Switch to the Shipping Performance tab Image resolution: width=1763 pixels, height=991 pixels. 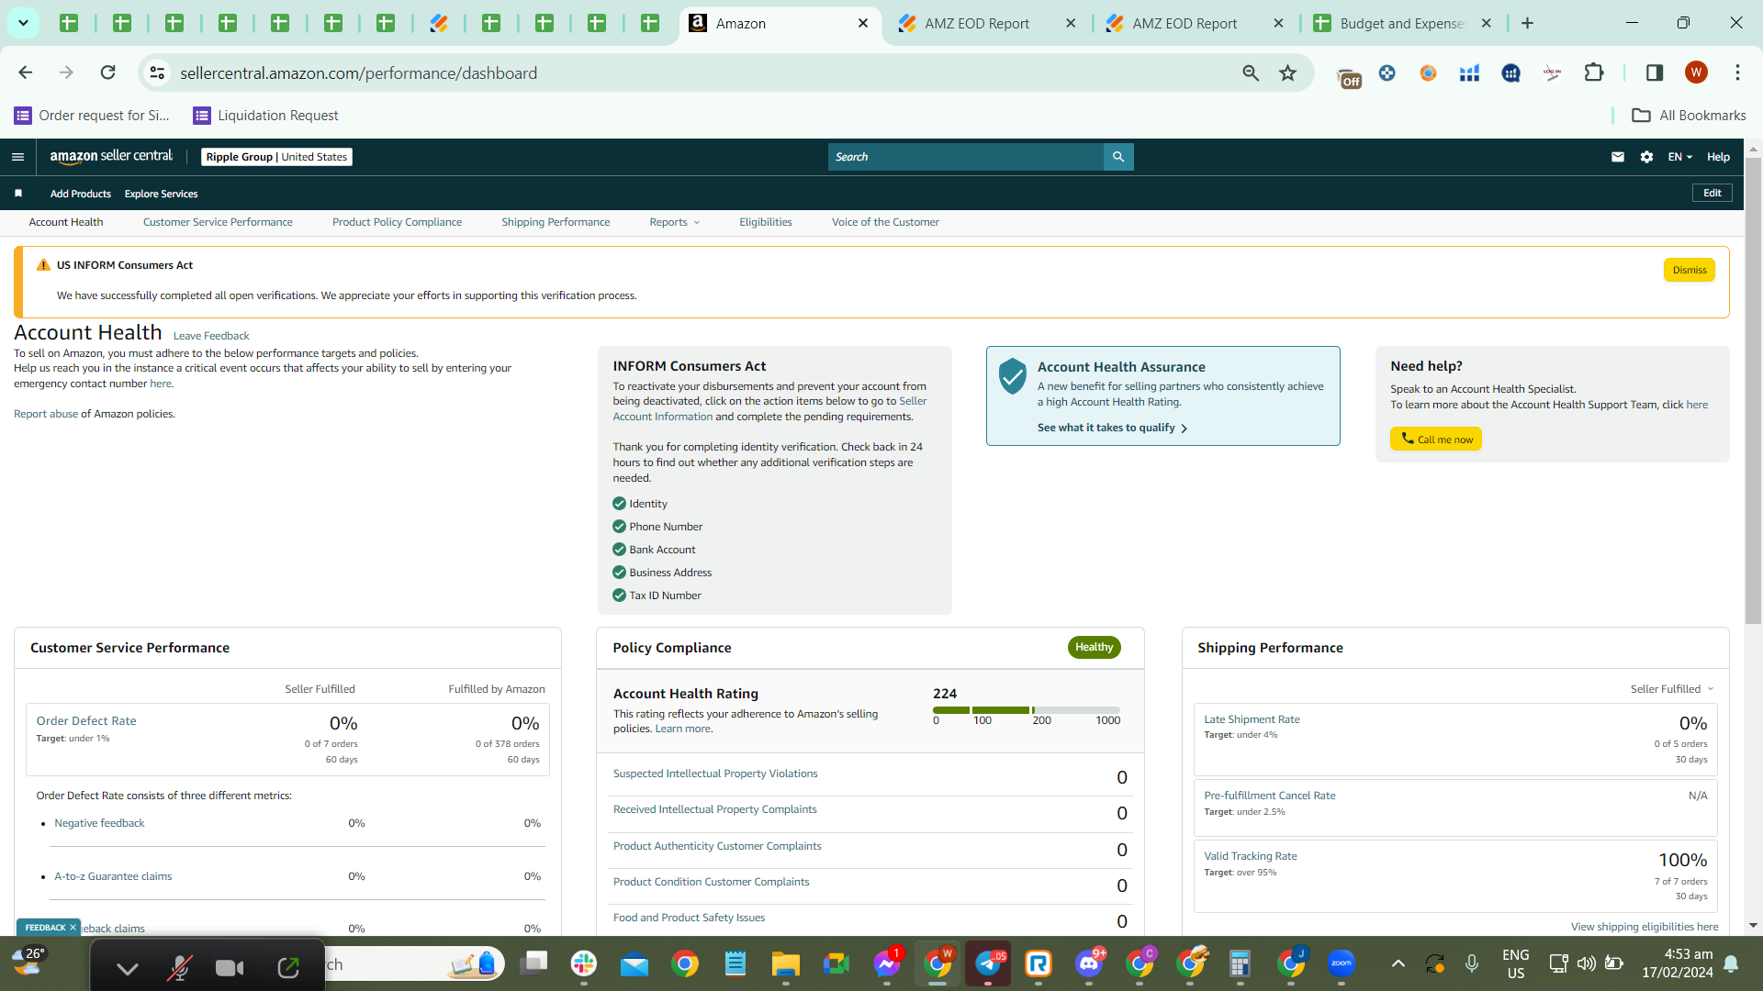556,222
